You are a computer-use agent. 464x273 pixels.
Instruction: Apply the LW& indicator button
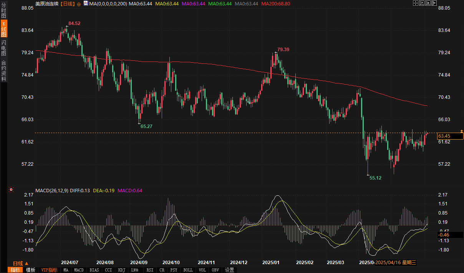(135, 270)
